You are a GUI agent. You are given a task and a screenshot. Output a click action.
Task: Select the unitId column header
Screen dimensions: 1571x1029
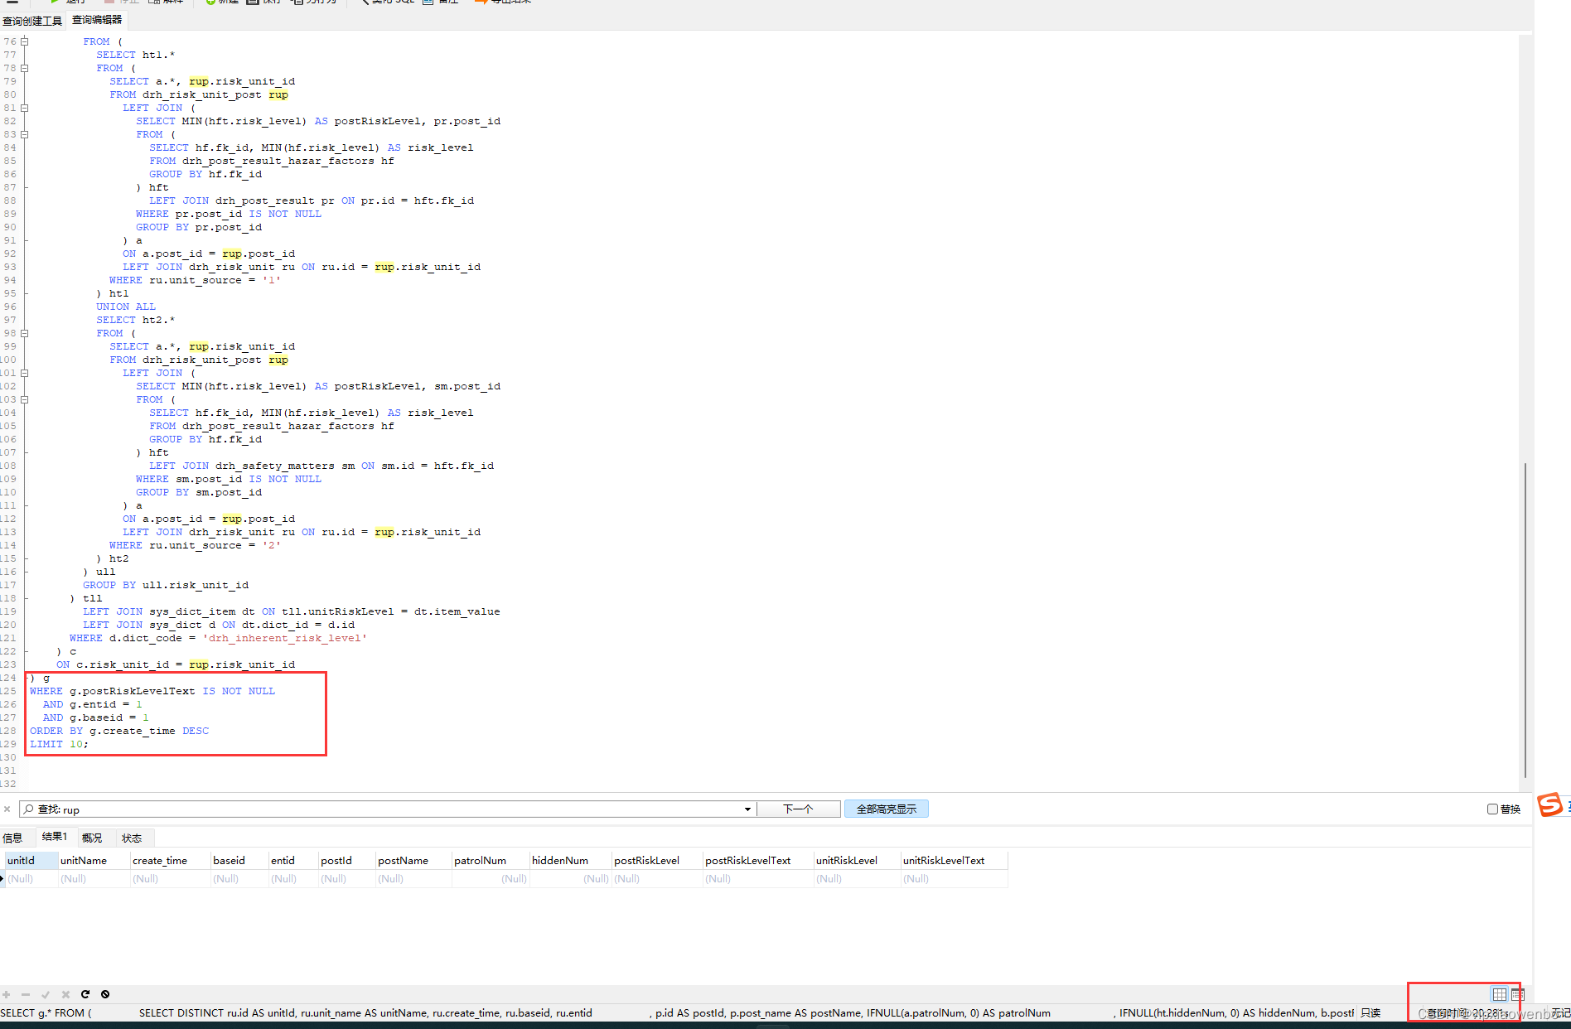[31, 861]
